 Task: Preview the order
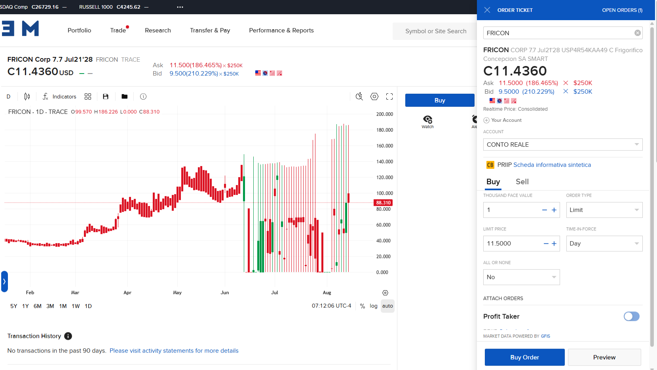click(x=604, y=357)
